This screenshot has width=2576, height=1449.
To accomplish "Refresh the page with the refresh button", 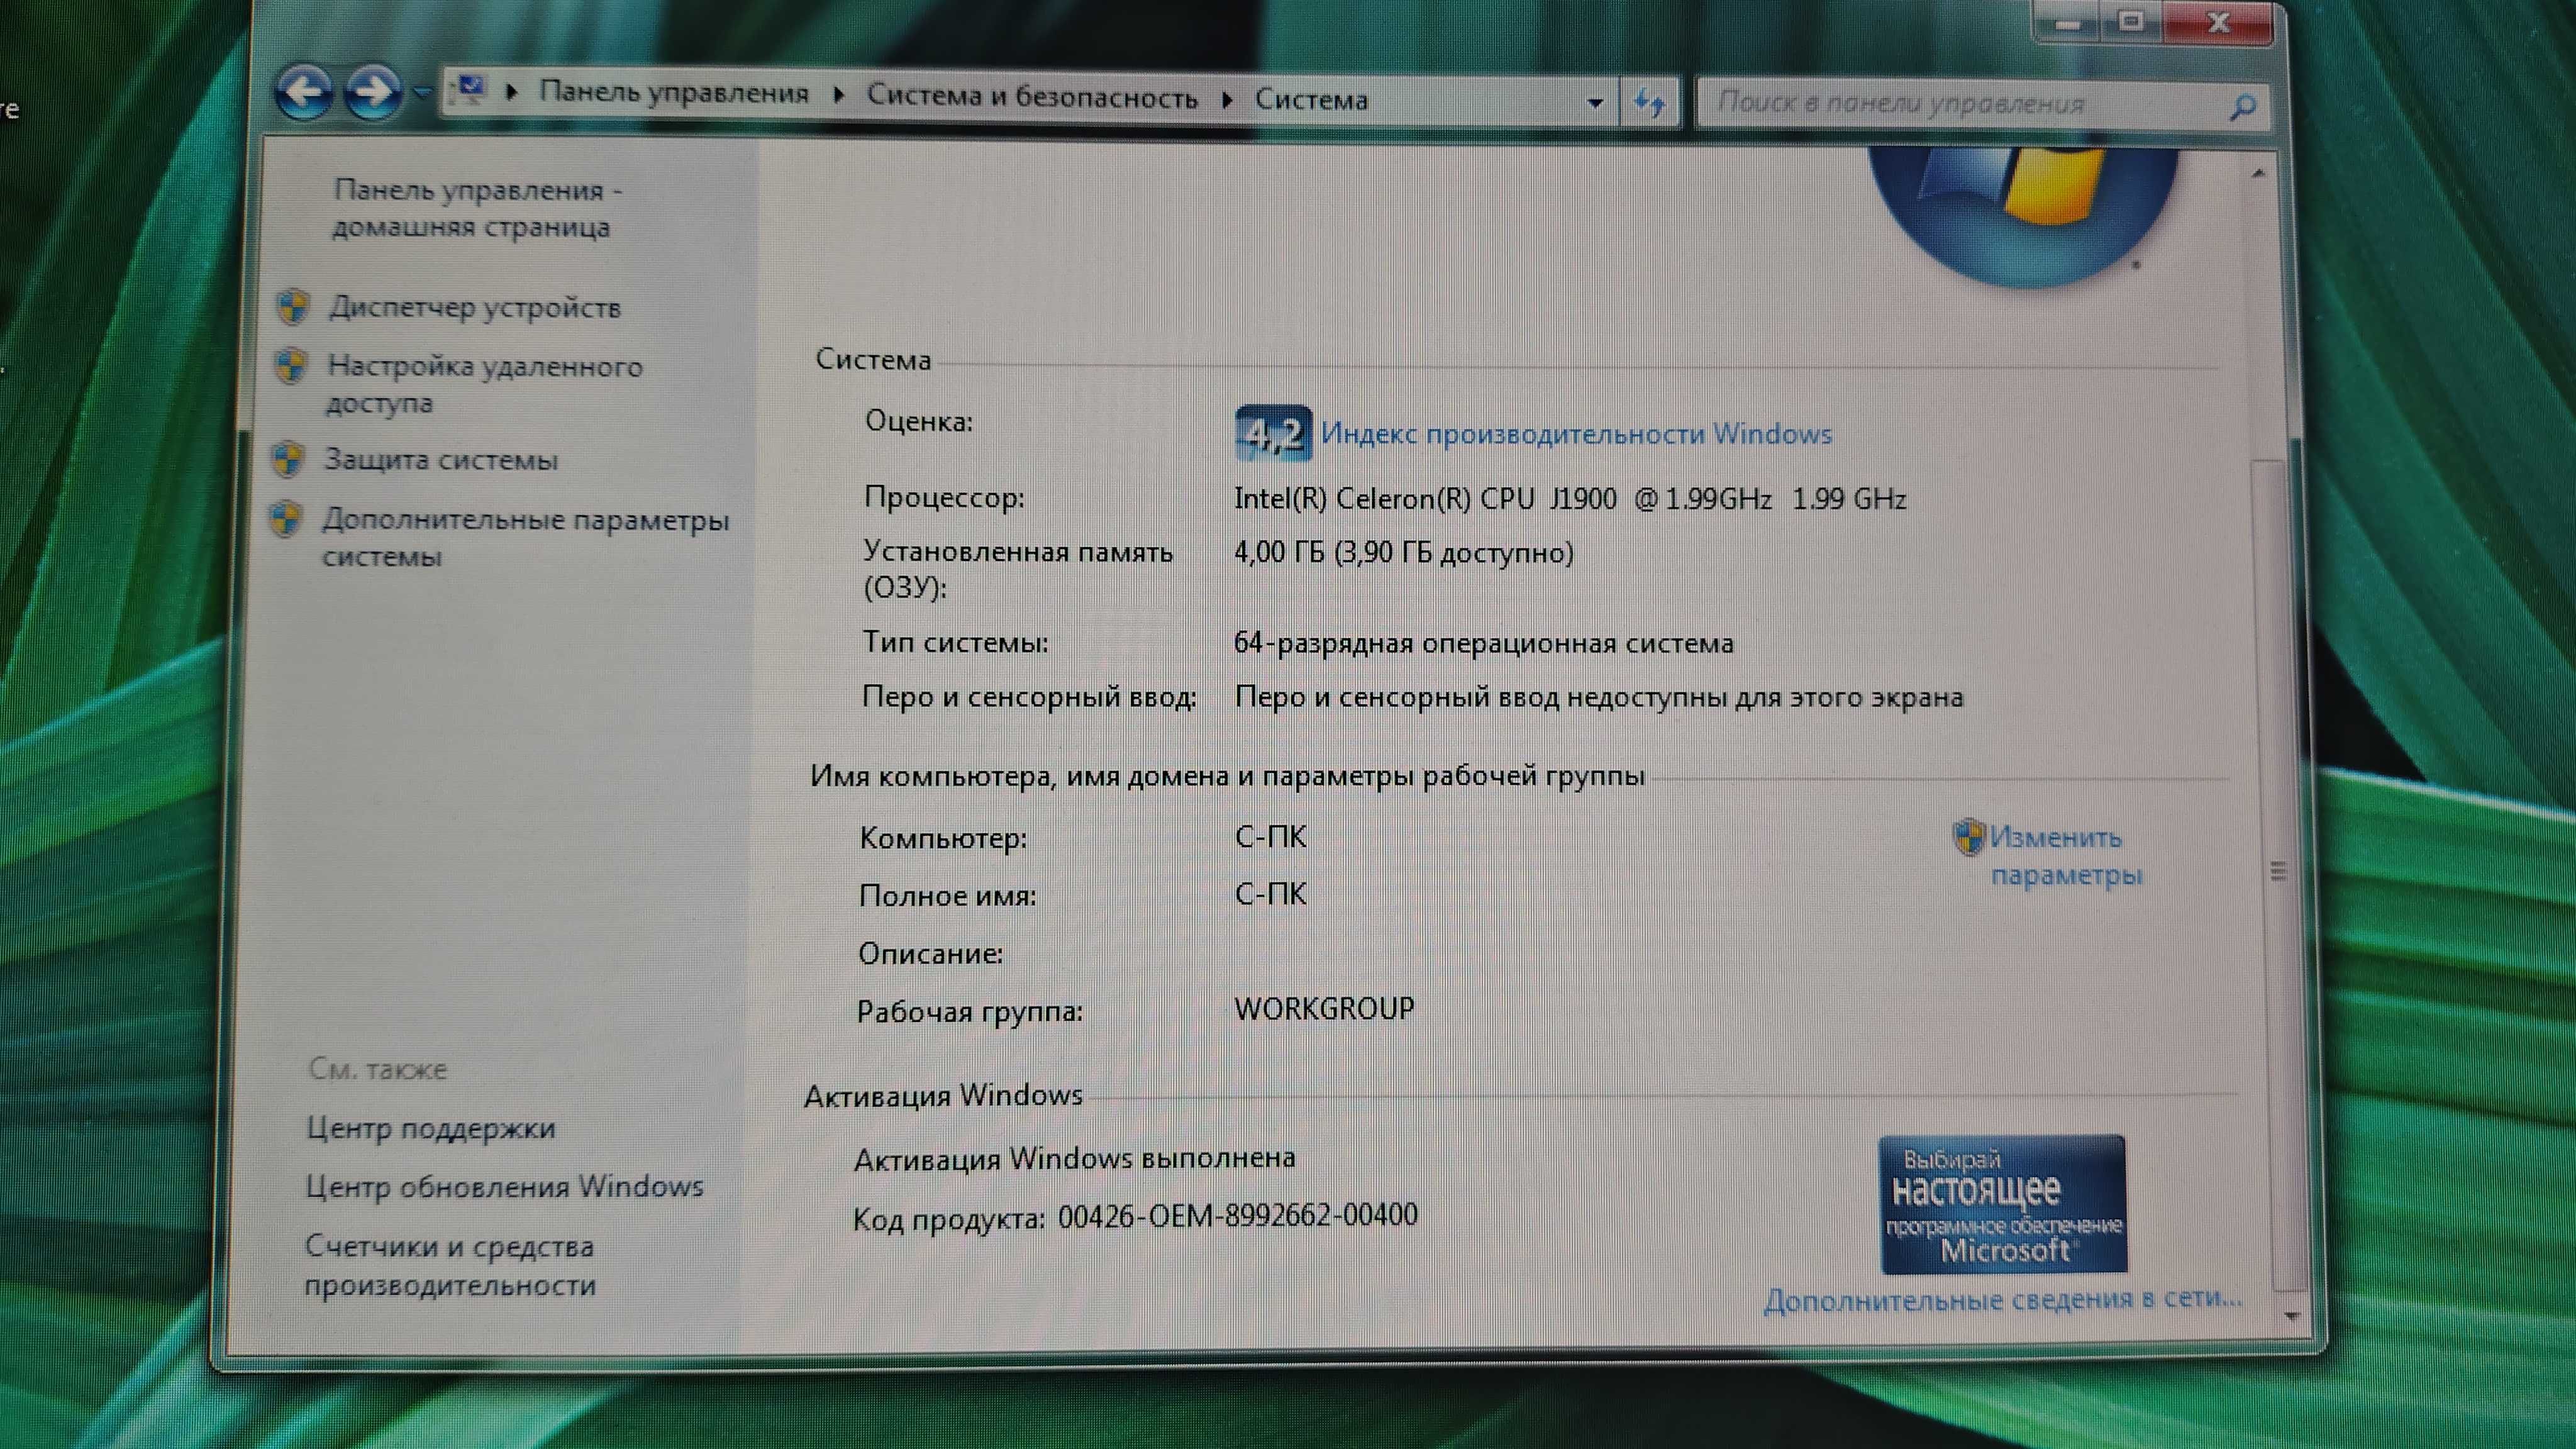I will pos(1649,102).
